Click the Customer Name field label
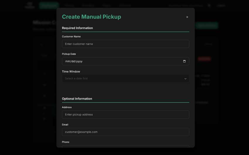249x155 pixels. (x=71, y=36)
